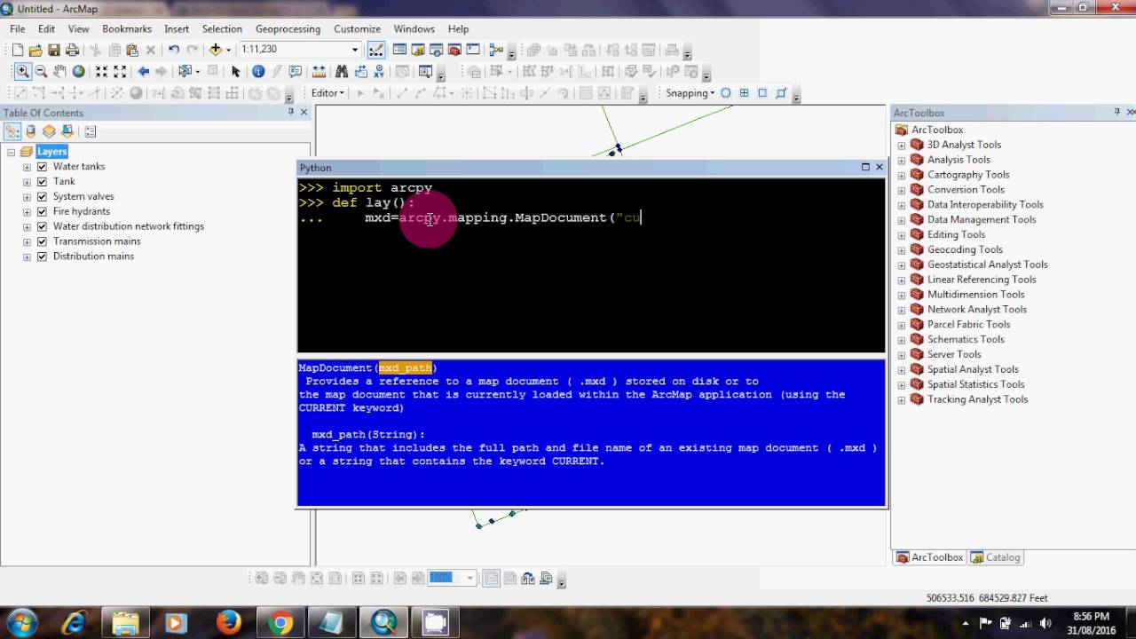Open the map scale dropdown

coord(355,50)
